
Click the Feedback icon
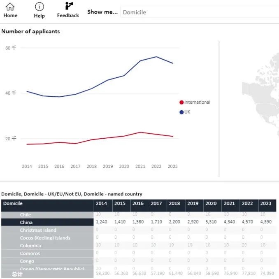(68, 6)
